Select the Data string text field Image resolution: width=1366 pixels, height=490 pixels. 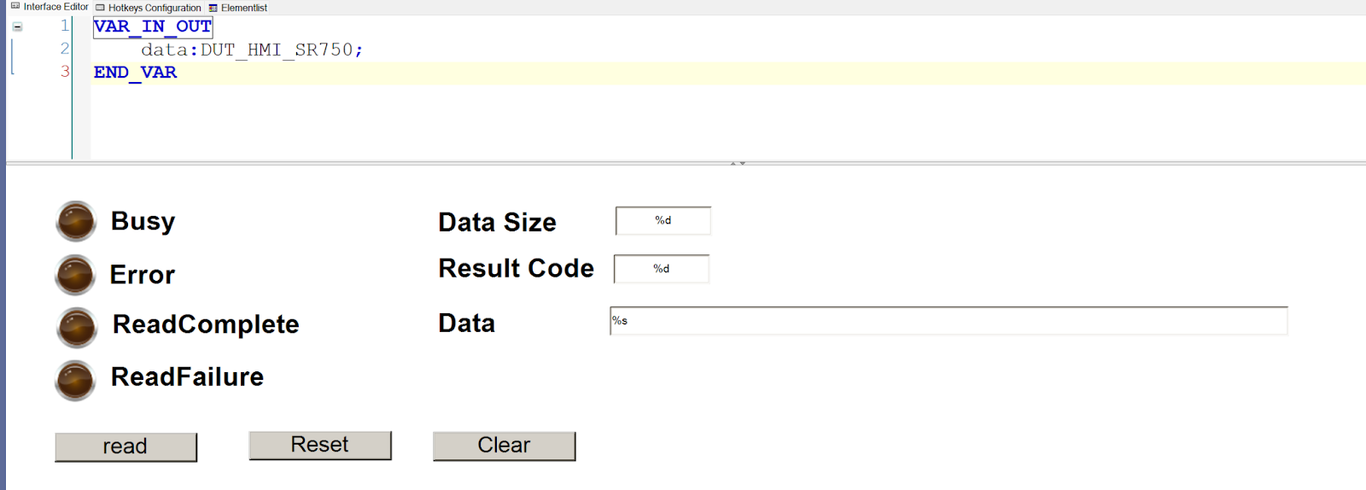(x=949, y=321)
